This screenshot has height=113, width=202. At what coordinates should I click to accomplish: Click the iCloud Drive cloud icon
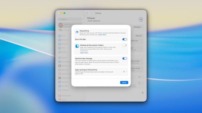(77, 31)
